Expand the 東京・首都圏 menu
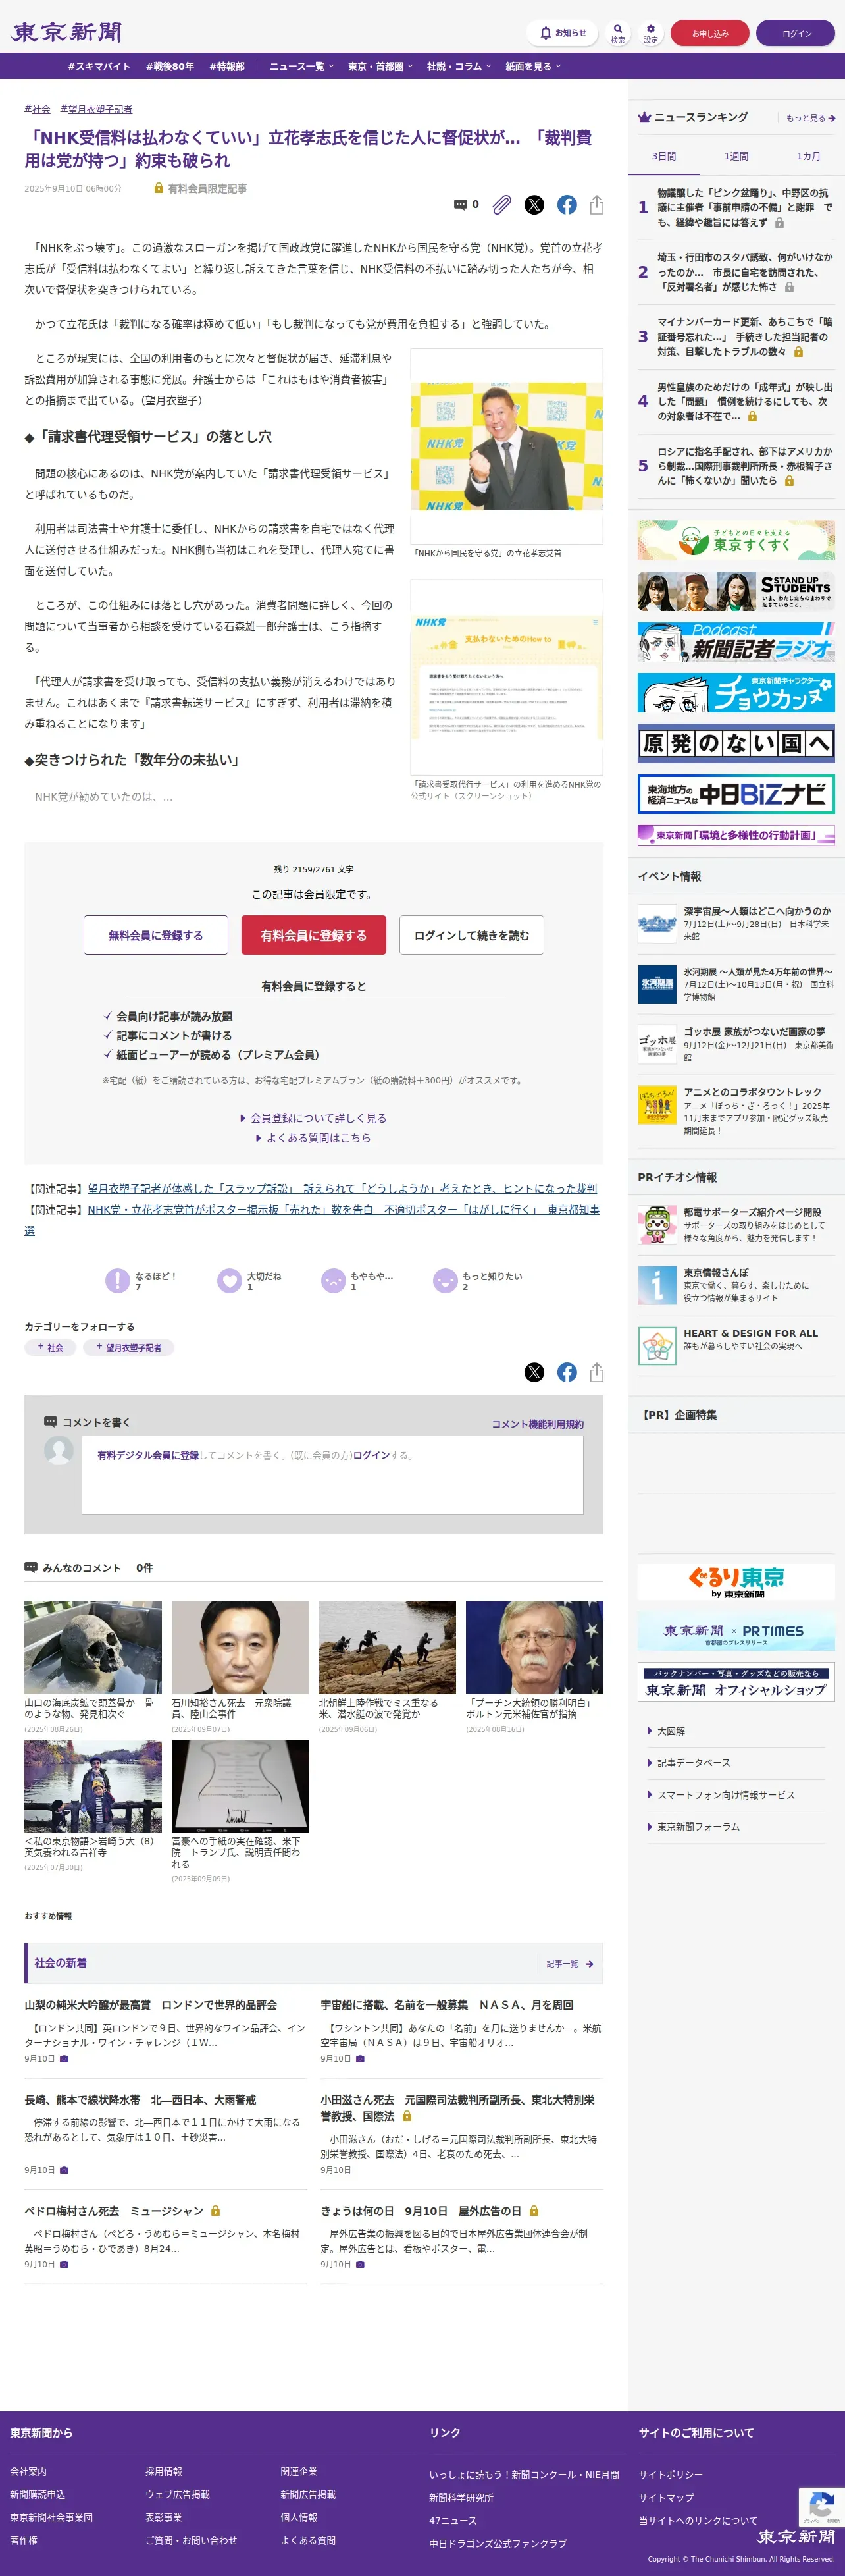The height and width of the screenshot is (2576, 845). click(x=380, y=66)
